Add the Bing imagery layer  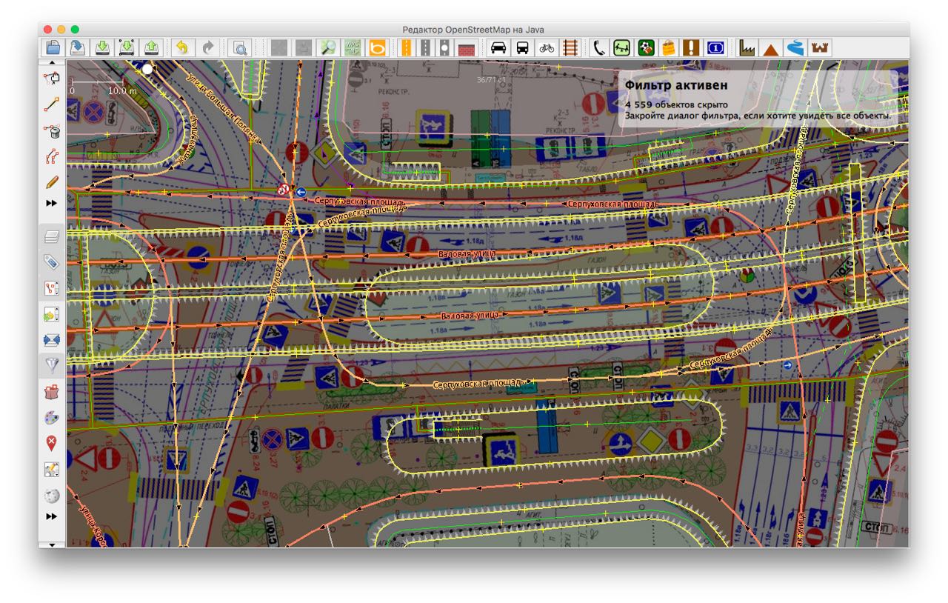[378, 48]
